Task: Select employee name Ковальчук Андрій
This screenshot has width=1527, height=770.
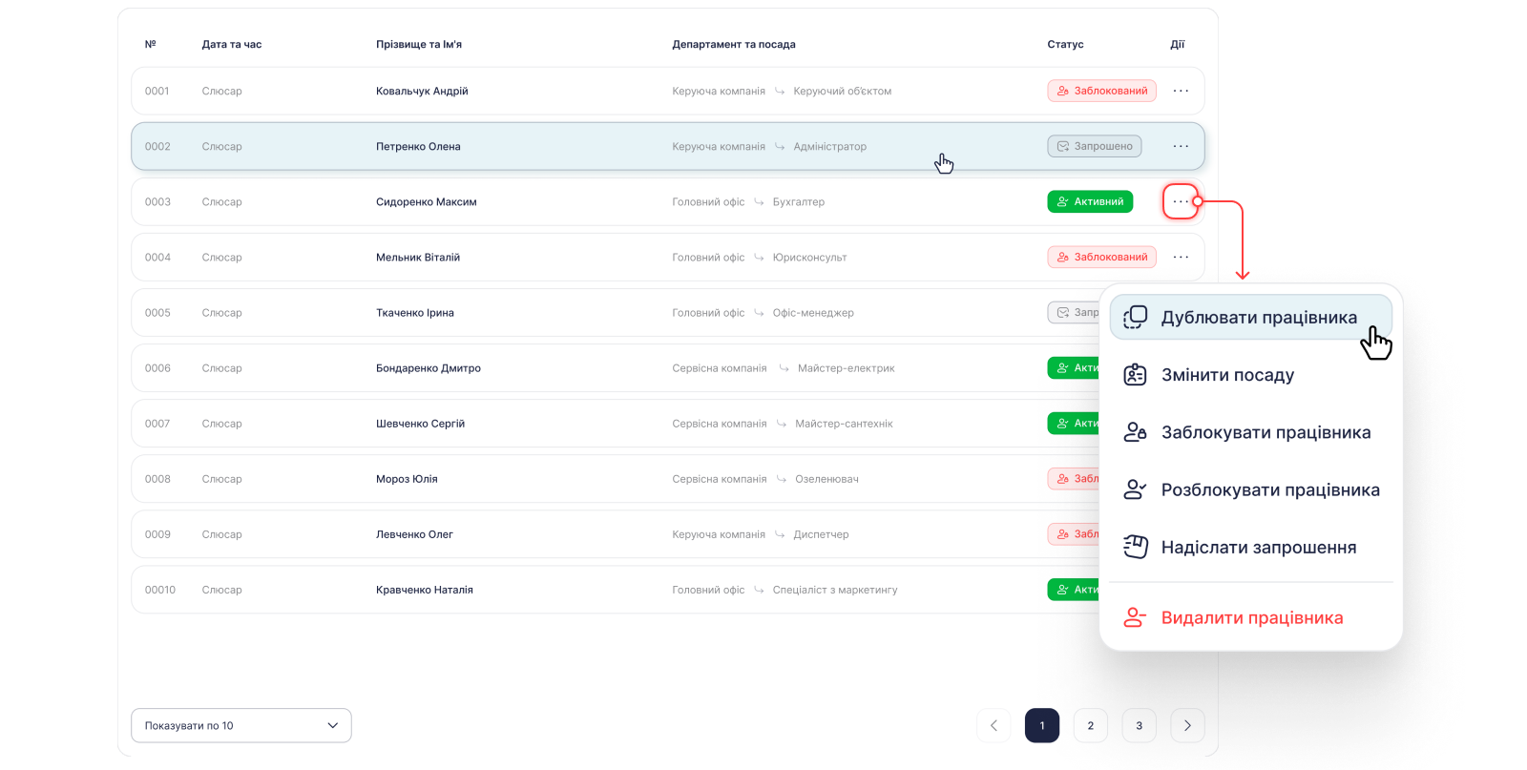Action: pyautogui.click(x=422, y=91)
